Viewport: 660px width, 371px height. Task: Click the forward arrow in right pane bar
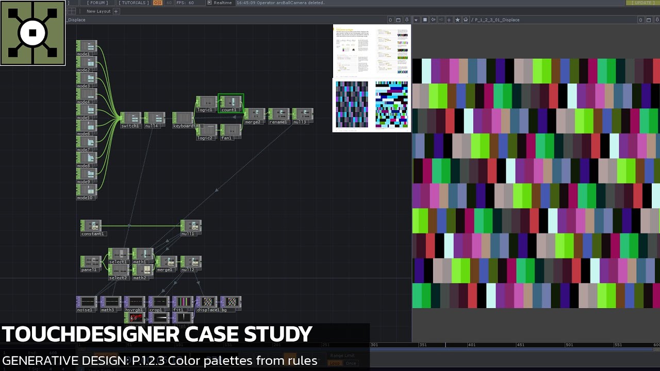pos(441,20)
